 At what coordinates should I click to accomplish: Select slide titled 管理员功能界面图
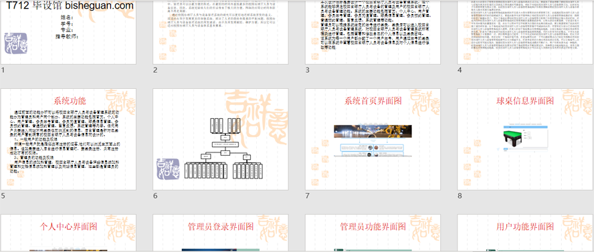(373, 233)
